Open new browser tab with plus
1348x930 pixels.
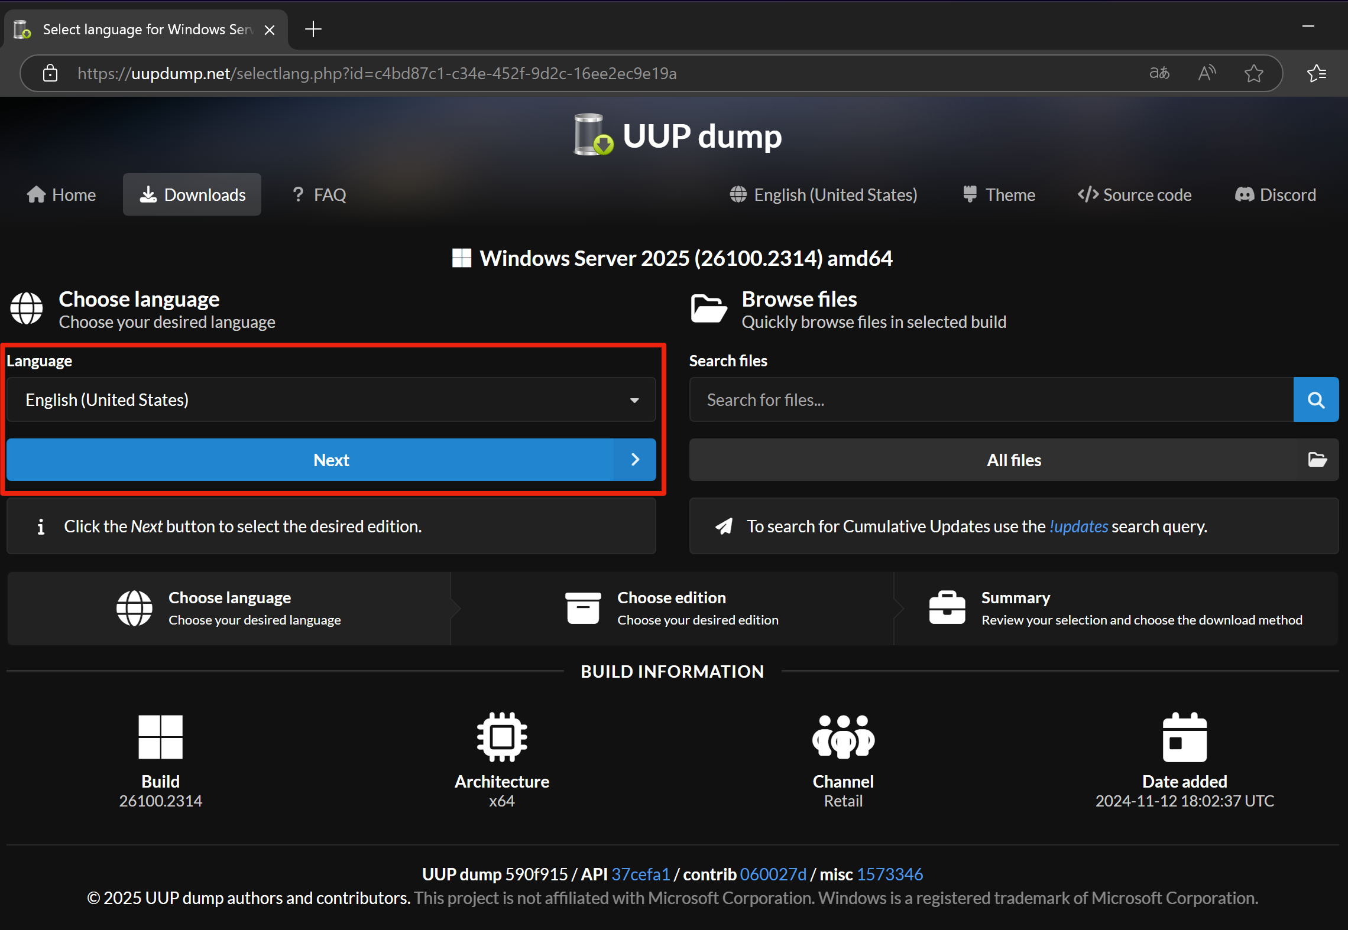(313, 29)
